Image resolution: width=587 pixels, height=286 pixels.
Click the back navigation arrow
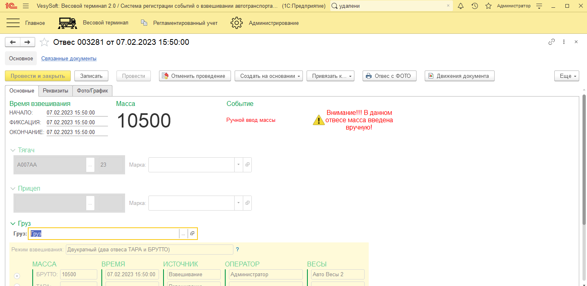tap(13, 42)
